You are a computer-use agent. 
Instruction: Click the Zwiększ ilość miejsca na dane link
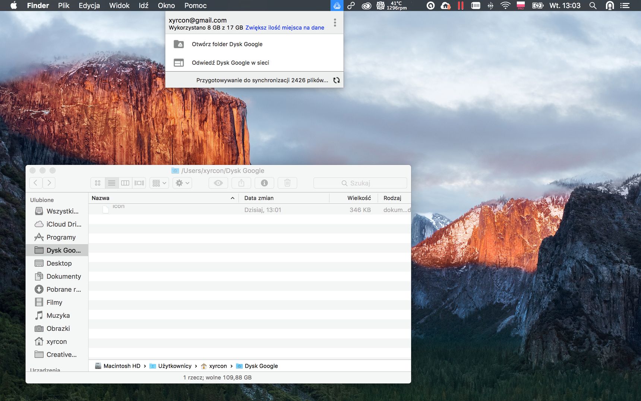pos(285,28)
